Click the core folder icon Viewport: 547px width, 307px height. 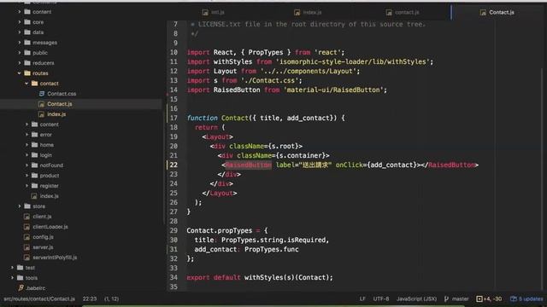coord(27,22)
